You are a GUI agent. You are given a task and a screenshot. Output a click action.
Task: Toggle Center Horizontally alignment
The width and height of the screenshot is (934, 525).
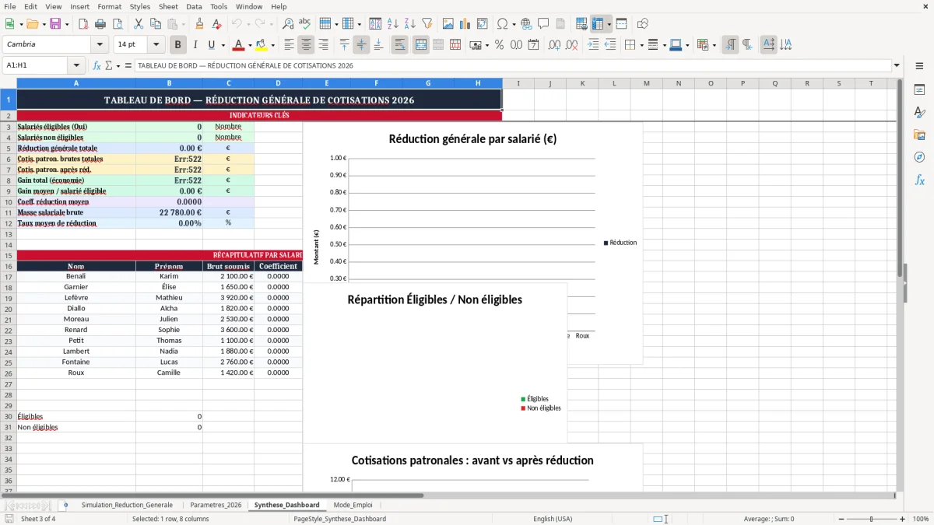(306, 45)
